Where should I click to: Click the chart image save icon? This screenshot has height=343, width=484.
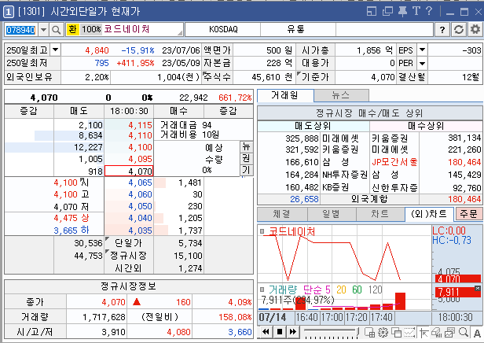pyautogui.click(x=450, y=333)
